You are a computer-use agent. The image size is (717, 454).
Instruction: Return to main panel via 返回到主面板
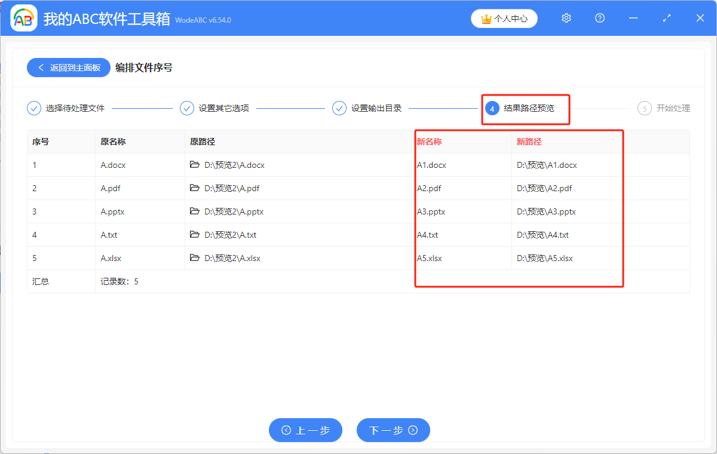coord(68,68)
